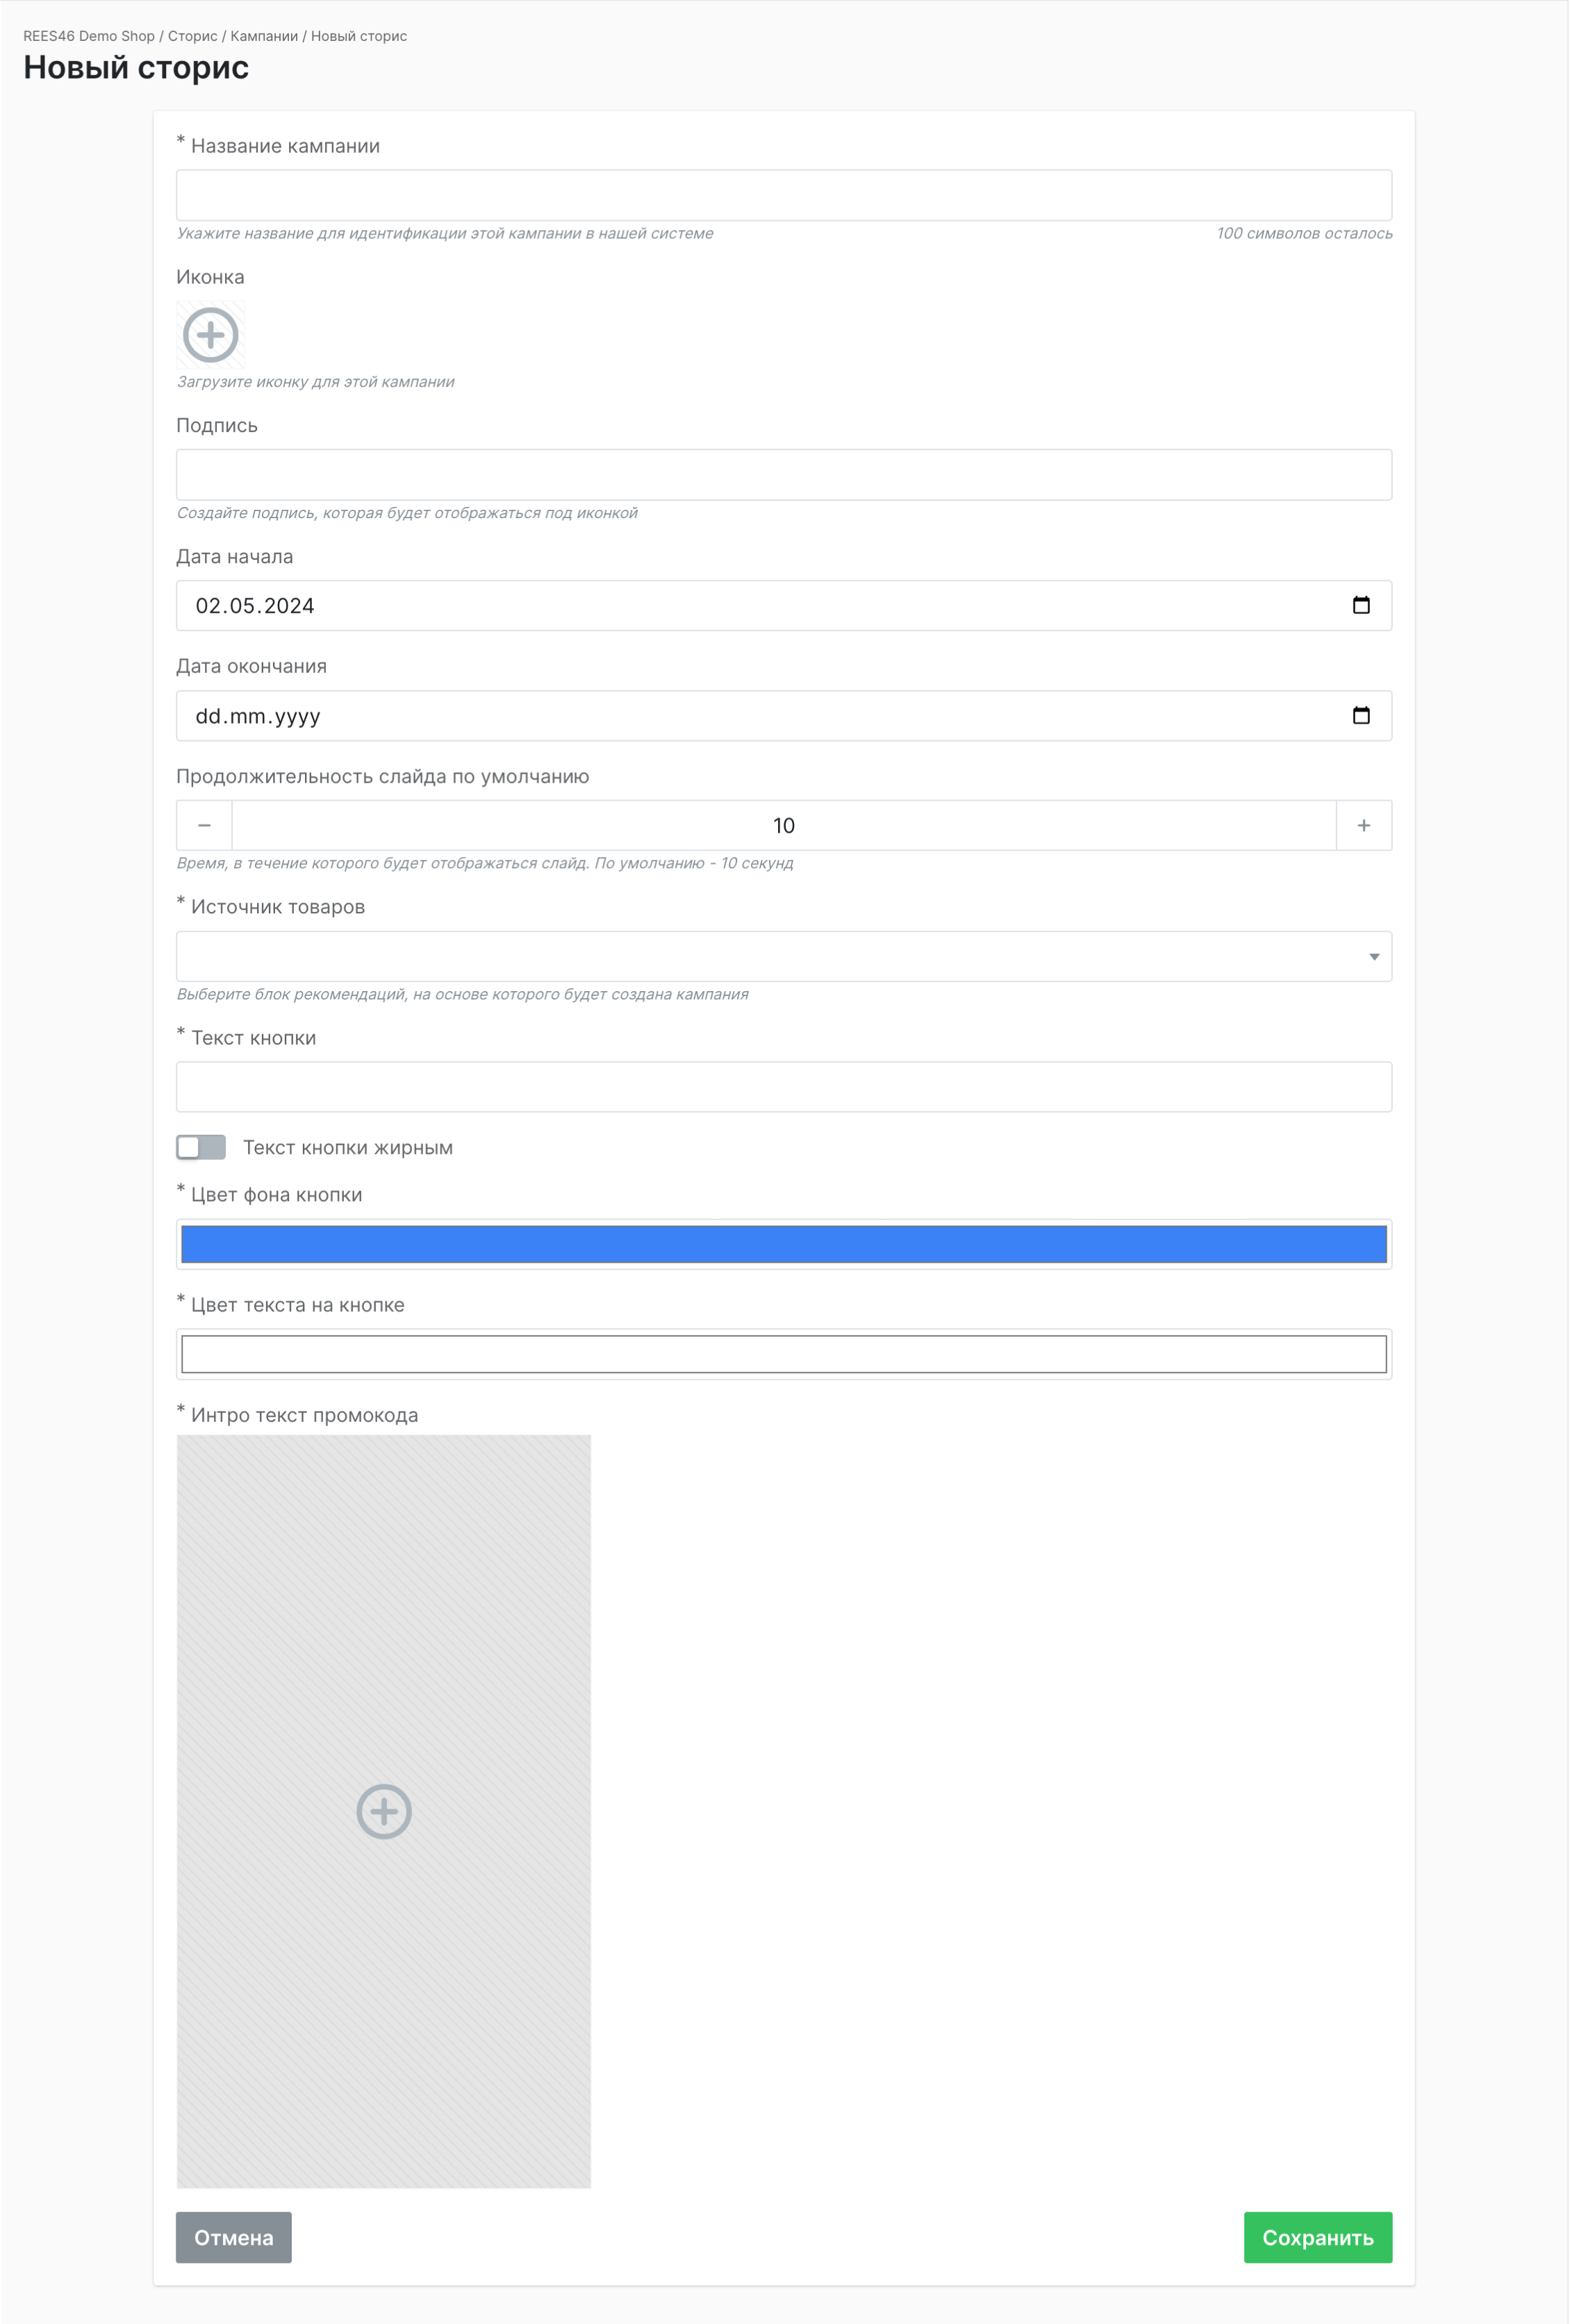Screen dimensions: 1570x2324
Task: Click the icon upload plus circle
Action: tap(210, 334)
